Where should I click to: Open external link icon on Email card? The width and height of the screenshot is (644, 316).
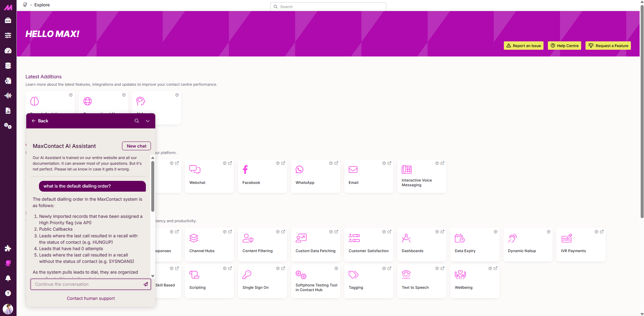pyautogui.click(x=389, y=163)
